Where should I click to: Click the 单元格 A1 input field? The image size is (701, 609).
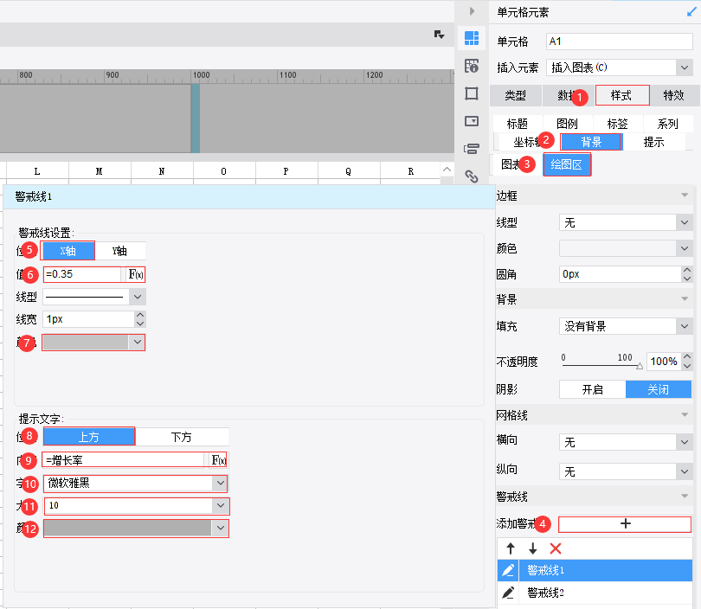pos(619,42)
